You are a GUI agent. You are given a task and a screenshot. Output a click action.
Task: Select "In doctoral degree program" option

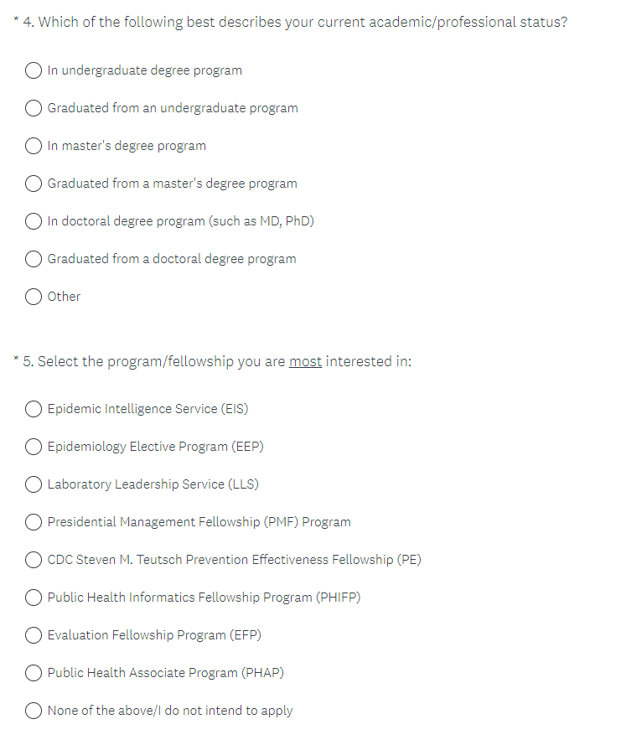click(34, 221)
